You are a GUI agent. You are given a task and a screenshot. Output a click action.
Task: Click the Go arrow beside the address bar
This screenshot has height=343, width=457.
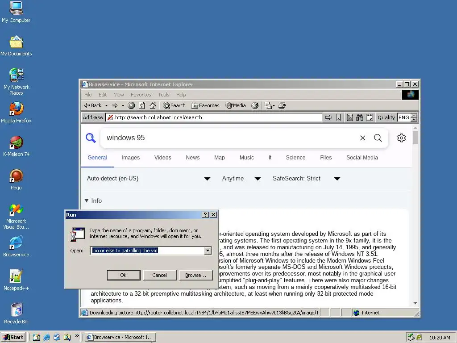pyautogui.click(x=328, y=117)
